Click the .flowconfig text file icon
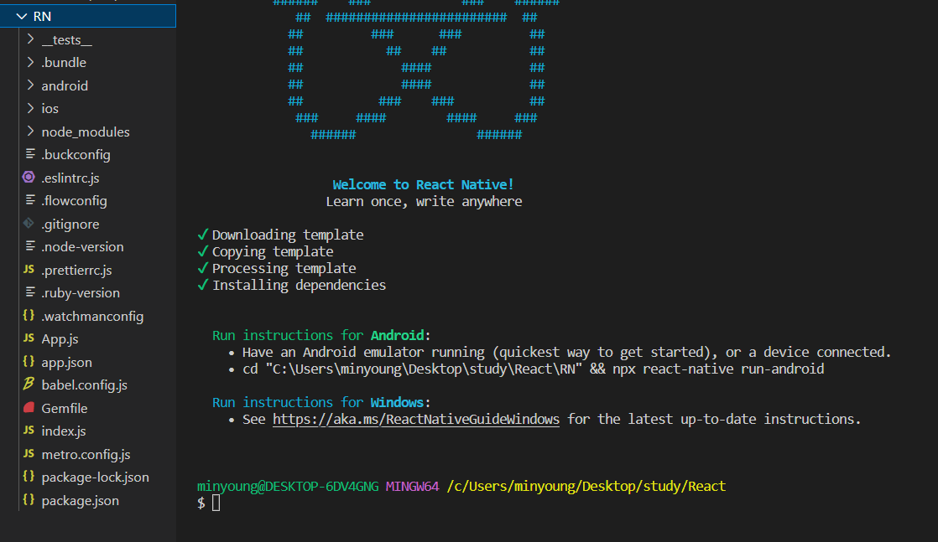Screen dimensions: 938x542 coord(30,200)
